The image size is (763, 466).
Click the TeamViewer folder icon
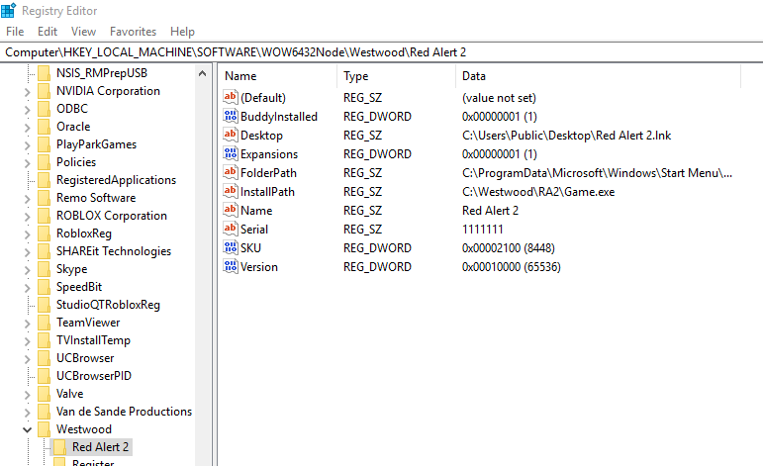click(44, 323)
